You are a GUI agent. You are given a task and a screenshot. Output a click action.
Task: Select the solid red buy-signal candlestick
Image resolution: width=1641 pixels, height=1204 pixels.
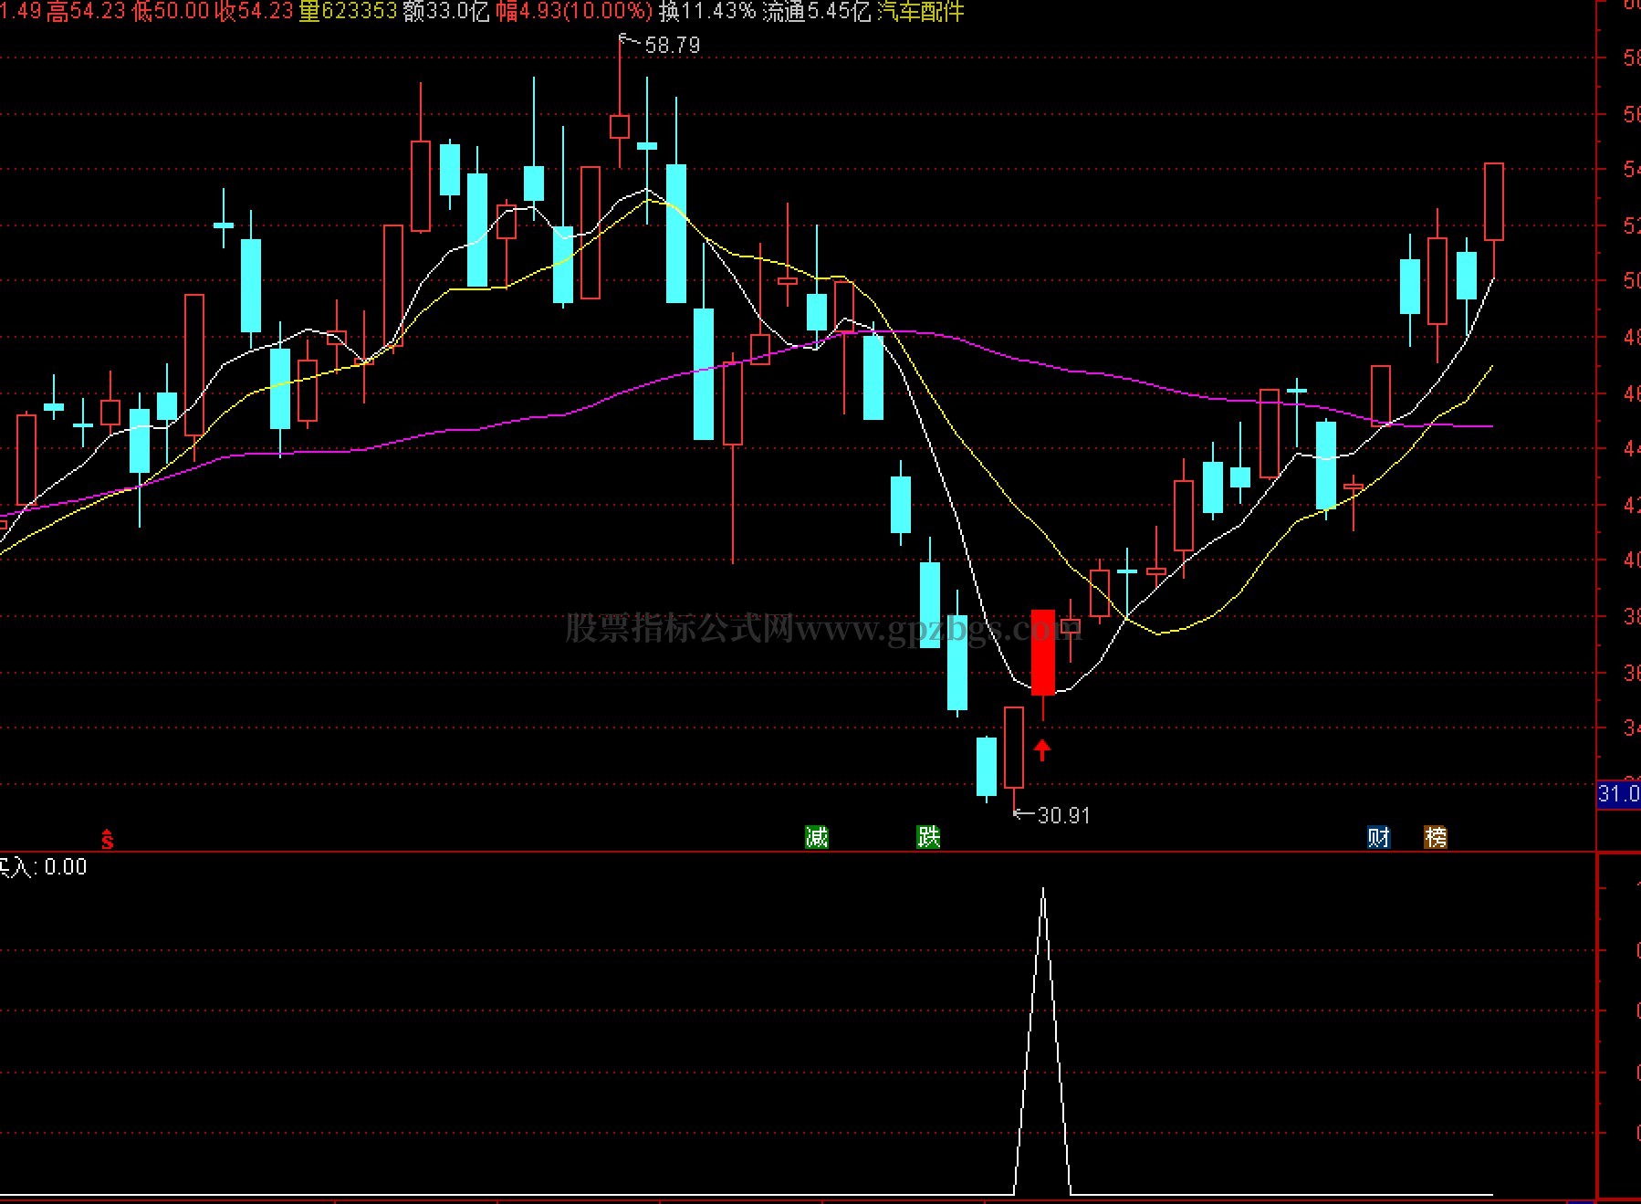[1043, 652]
